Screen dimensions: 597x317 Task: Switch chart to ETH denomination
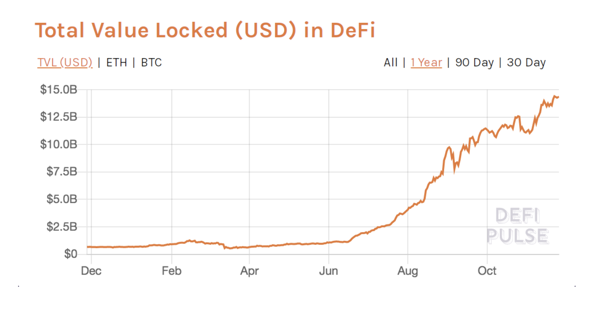[x=117, y=63]
